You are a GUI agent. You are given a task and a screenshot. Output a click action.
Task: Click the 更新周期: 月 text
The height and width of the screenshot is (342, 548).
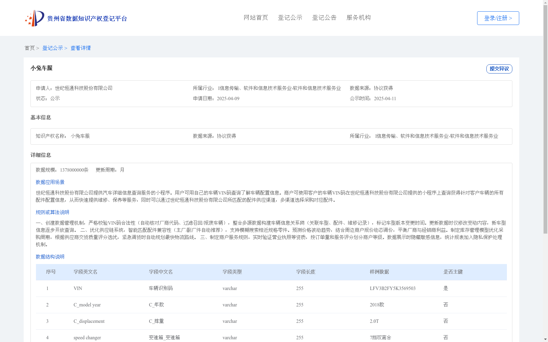point(110,170)
